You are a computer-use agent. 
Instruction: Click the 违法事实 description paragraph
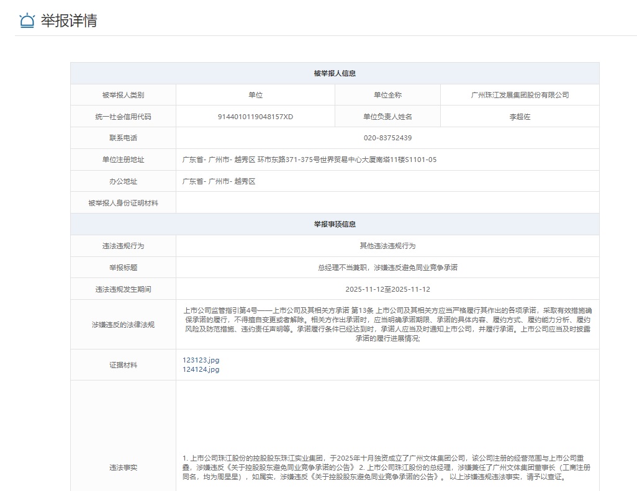click(x=386, y=467)
